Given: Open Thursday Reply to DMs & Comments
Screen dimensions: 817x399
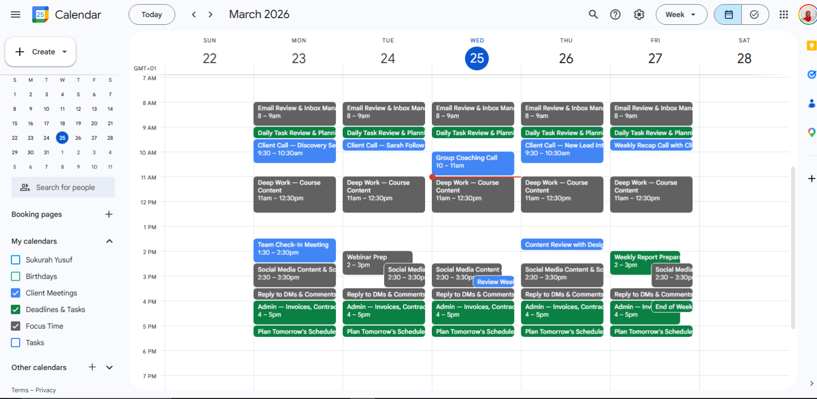Looking at the screenshot, I should click(562, 294).
